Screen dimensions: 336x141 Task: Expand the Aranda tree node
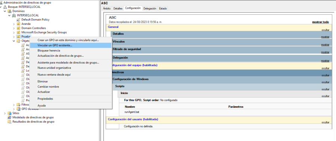[x=14, y=24]
